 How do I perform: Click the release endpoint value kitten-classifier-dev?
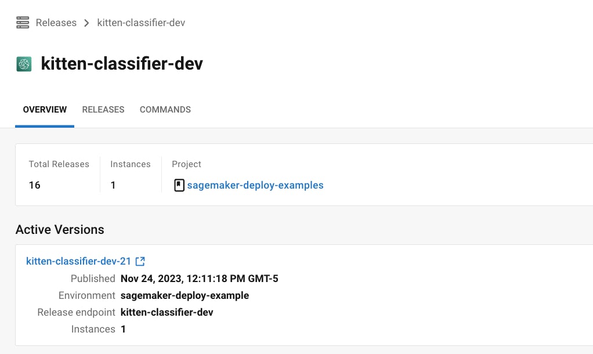coord(167,312)
